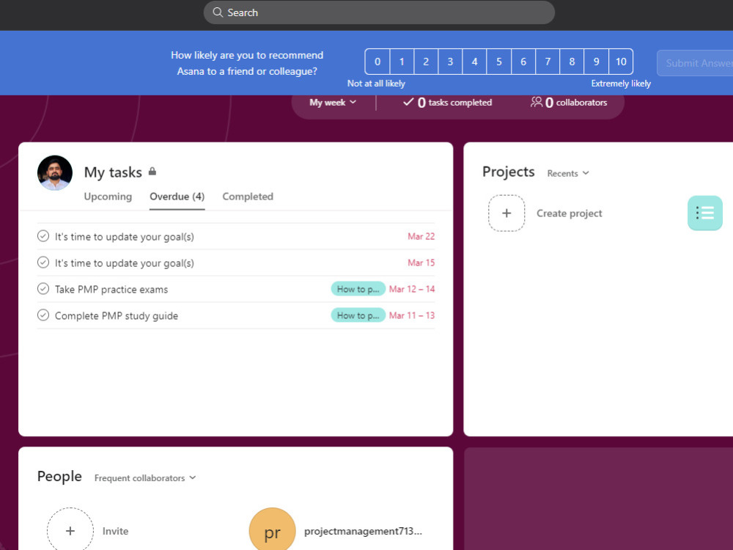Open the My week dropdown
Viewport: 733px width, 550px height.
pyautogui.click(x=333, y=103)
